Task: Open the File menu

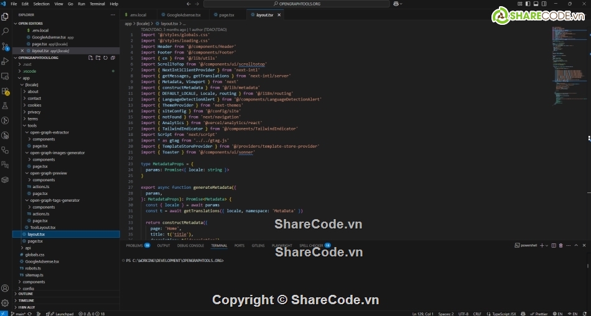Action: [x=14, y=4]
